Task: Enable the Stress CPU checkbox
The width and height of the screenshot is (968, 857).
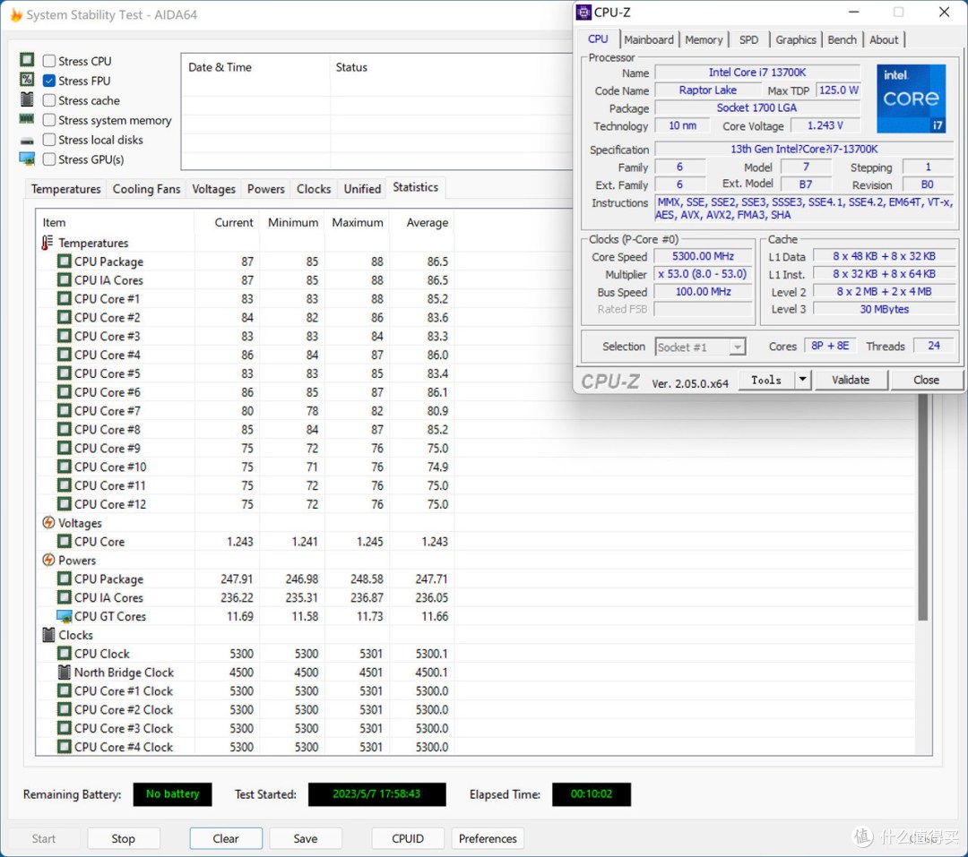Action: pyautogui.click(x=49, y=61)
